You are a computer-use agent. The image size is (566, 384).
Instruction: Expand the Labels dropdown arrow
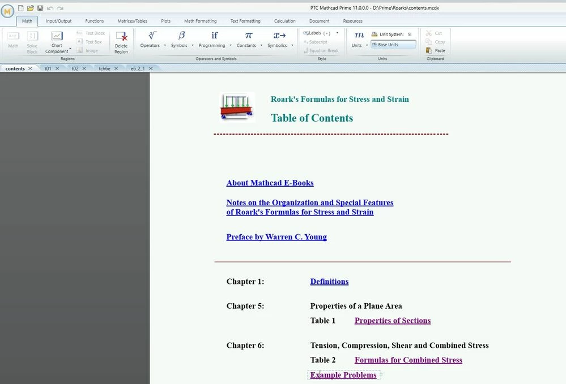337,33
